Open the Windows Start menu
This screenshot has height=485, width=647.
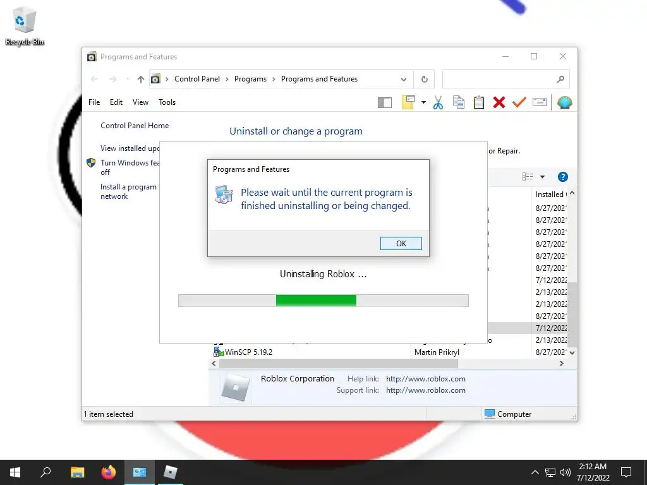(x=15, y=472)
